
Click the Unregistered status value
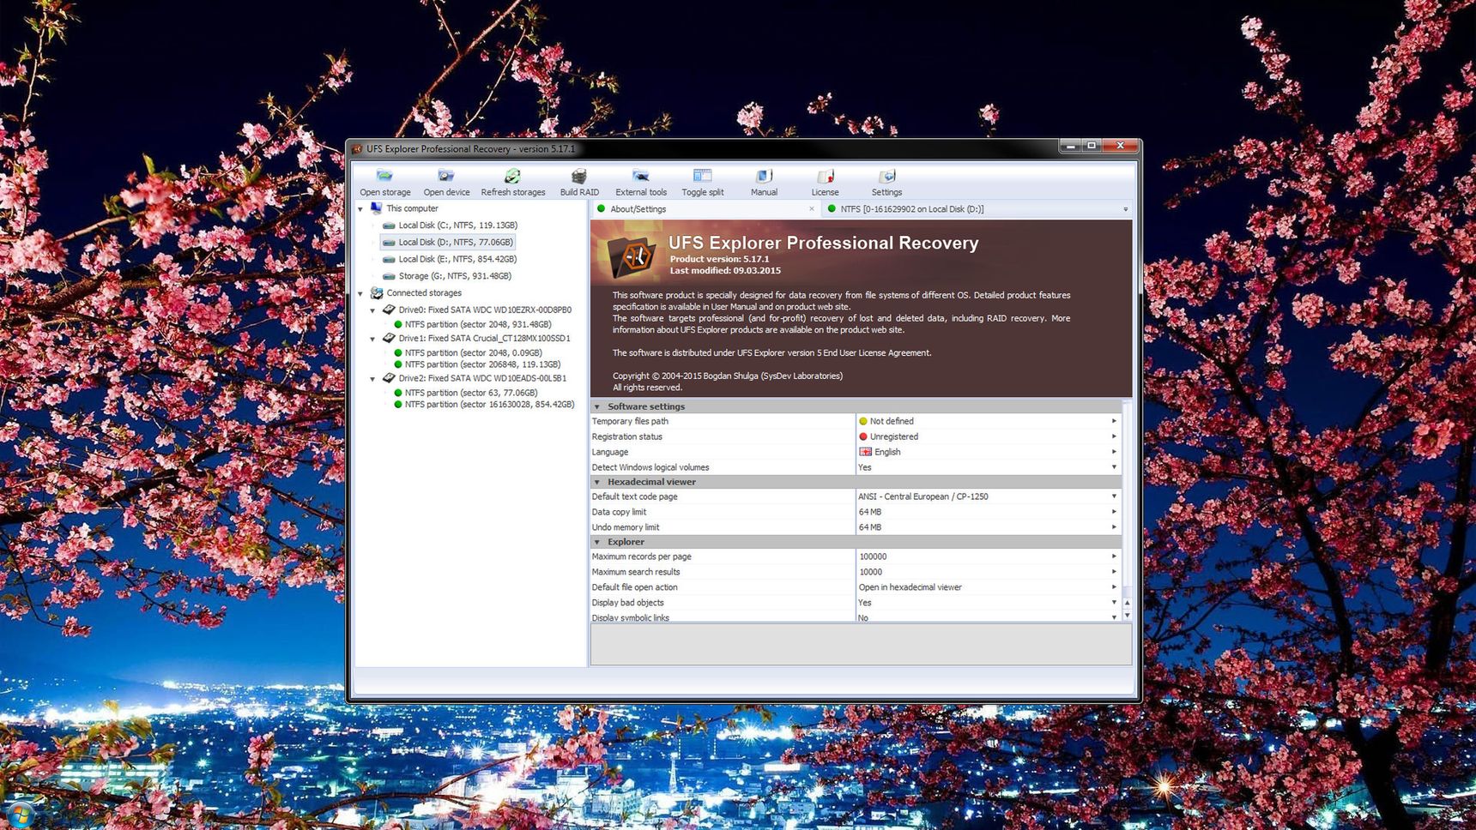coord(893,436)
